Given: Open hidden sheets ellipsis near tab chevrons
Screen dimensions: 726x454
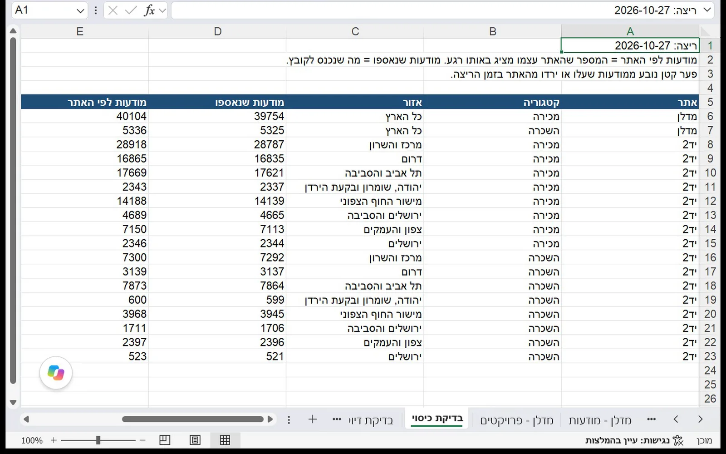Looking at the screenshot, I should [652, 419].
